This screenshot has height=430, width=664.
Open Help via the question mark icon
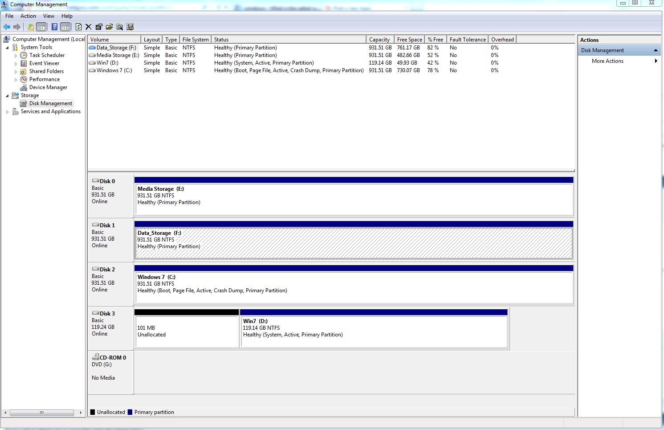click(x=54, y=27)
